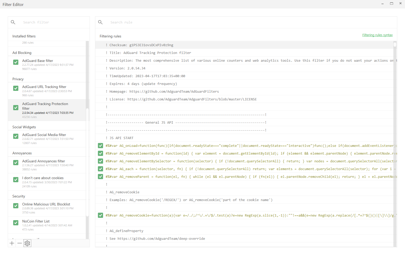Open the Filtering rules syntax link
The width and height of the screenshot is (405, 255).
coord(377,35)
